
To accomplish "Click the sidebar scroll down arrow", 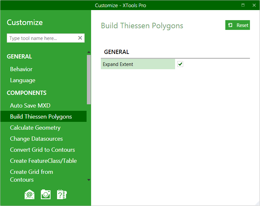I will tap(89, 180).
